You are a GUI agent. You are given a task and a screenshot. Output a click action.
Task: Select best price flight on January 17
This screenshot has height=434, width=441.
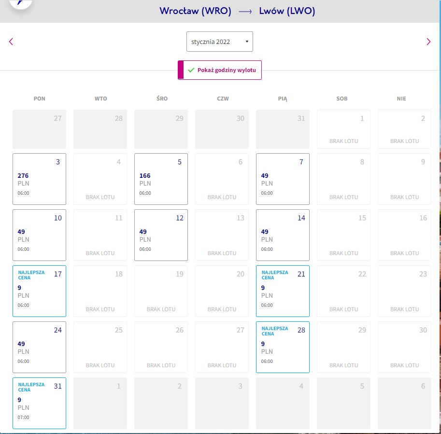(x=40, y=291)
